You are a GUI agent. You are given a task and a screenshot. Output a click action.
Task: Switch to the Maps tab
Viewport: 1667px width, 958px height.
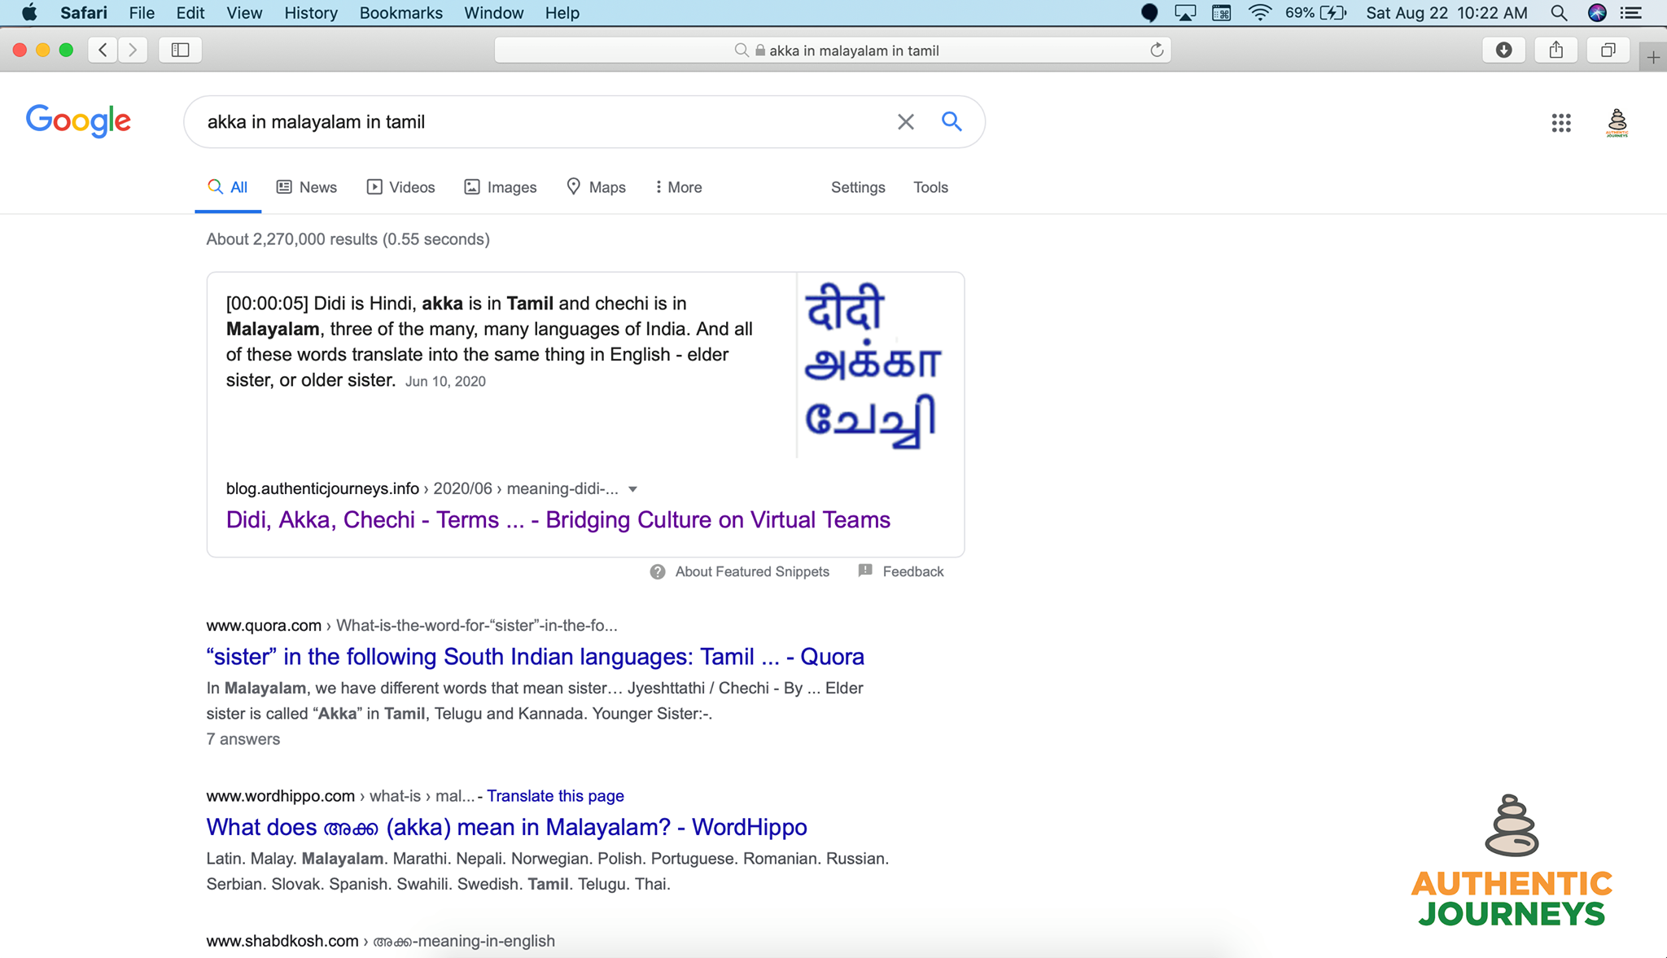[x=597, y=187]
